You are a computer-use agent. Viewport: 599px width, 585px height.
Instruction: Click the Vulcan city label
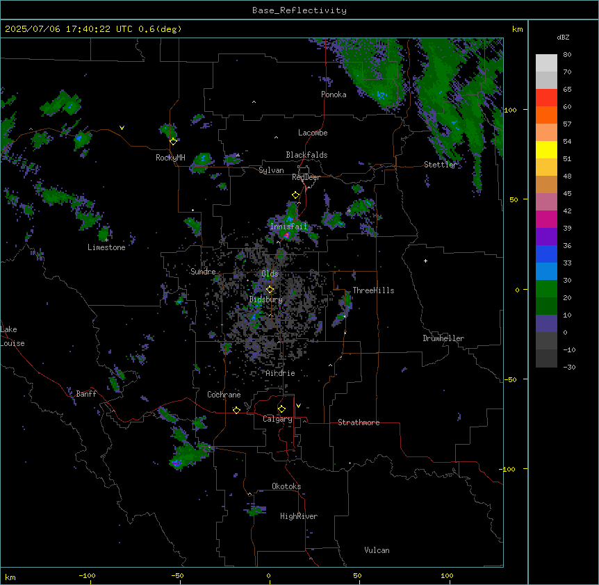377,550
